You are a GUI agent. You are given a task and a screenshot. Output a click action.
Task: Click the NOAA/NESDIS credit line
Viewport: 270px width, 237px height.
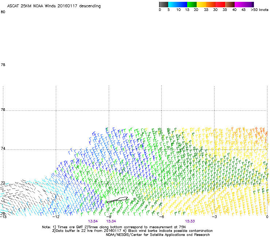pos(158,235)
